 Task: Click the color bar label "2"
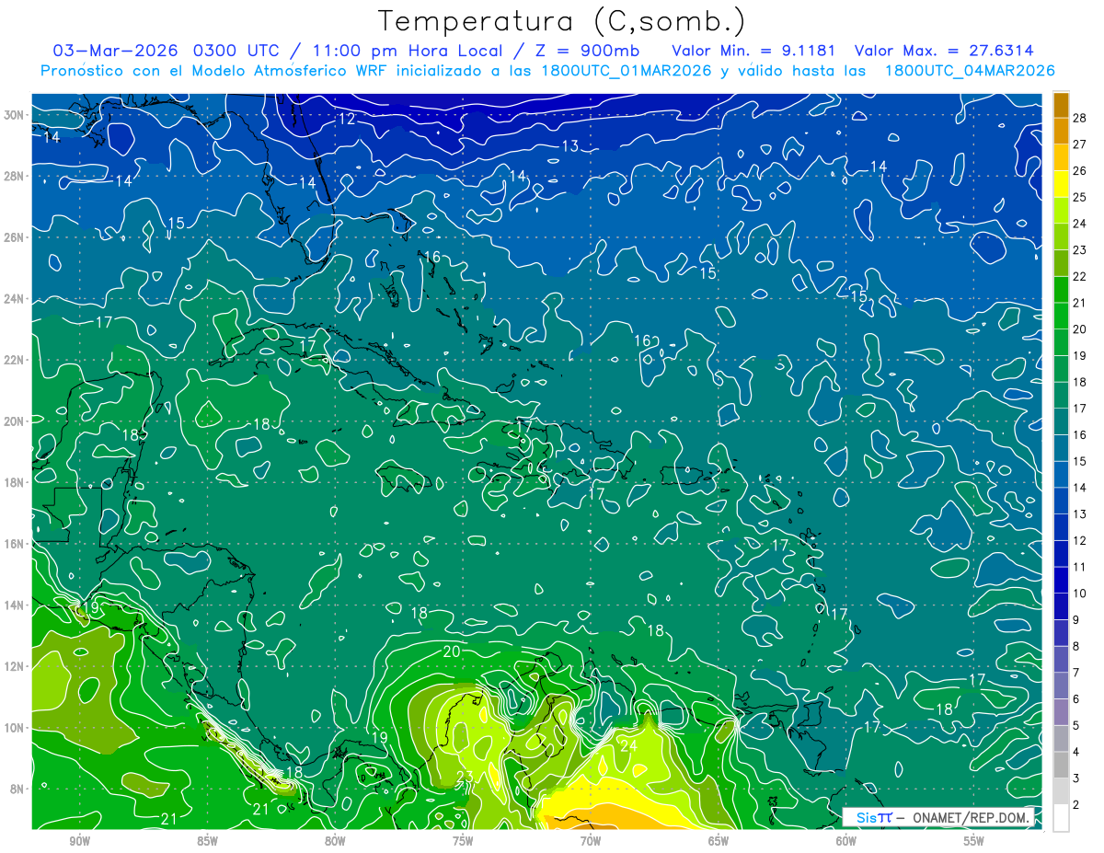click(1076, 805)
